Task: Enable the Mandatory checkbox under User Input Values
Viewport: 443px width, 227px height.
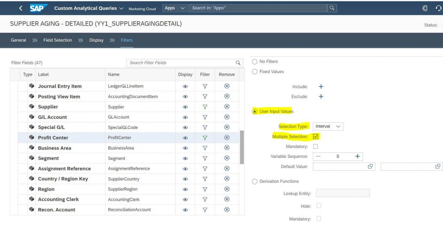Action: (x=315, y=147)
